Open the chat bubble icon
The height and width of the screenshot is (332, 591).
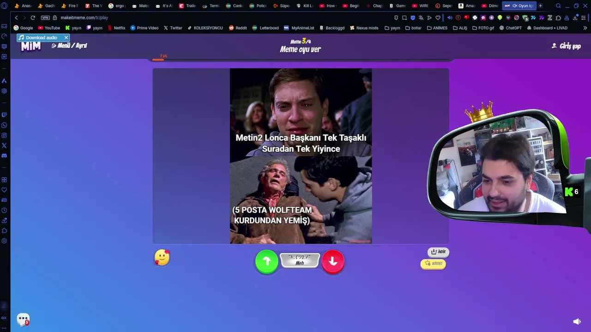click(x=23, y=319)
